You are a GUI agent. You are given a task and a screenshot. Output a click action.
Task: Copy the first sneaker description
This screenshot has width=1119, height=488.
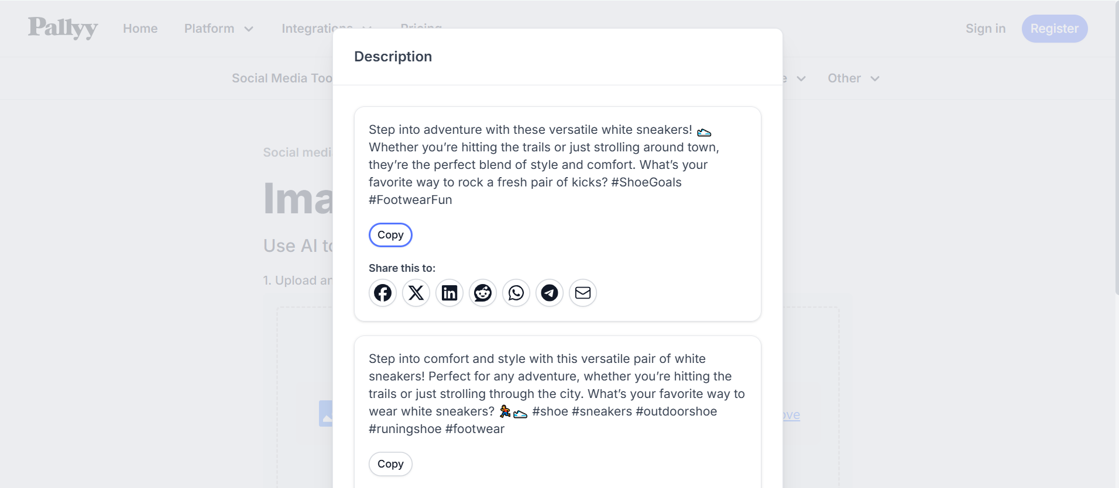coord(390,235)
